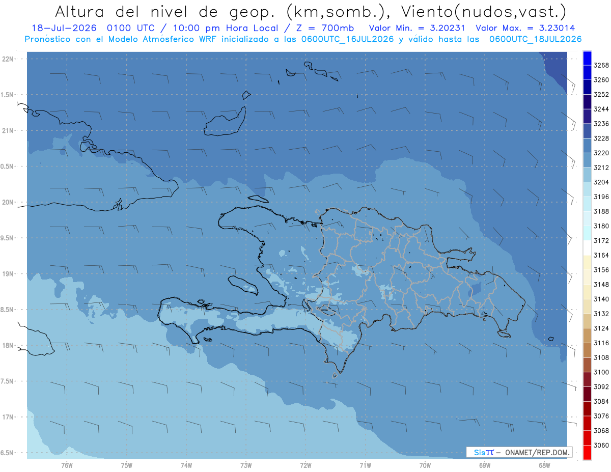The width and height of the screenshot is (611, 472).
Task: Click legend swatch between 3228 and 3236
Action: pos(587,131)
